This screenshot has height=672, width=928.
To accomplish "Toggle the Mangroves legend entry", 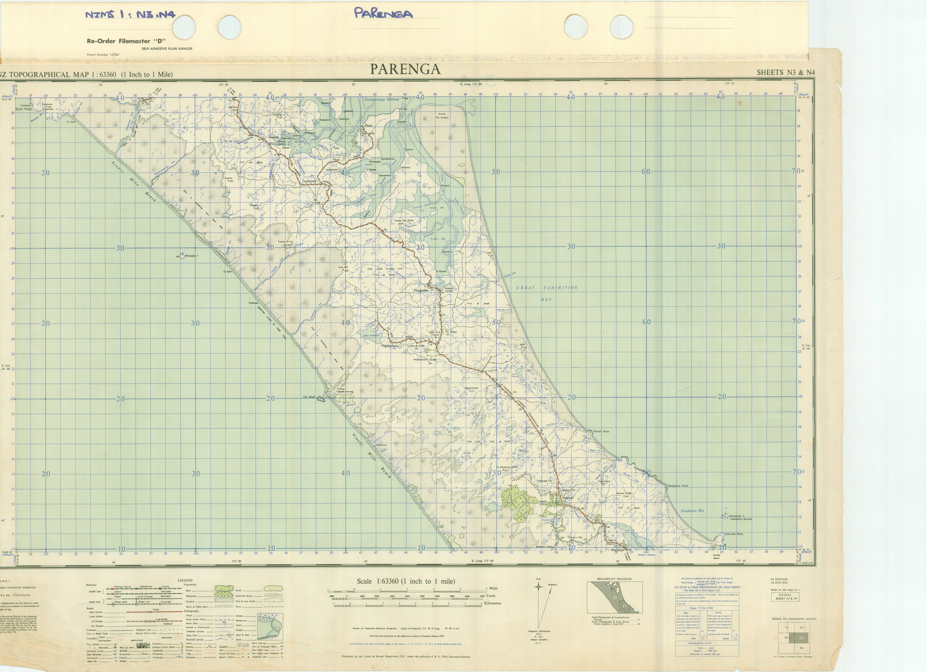I will point(240,620).
